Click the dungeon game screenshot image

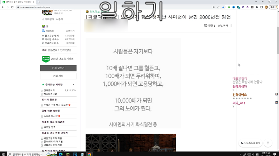coord(131,143)
